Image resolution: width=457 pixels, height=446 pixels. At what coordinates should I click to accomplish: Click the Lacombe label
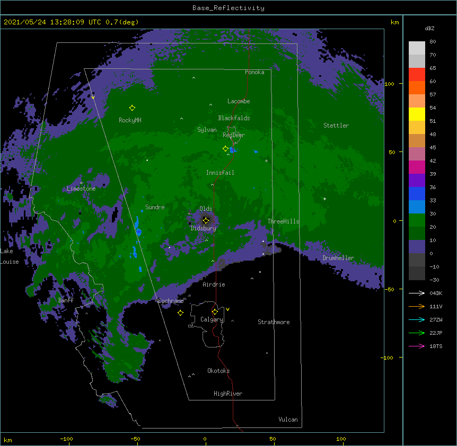tap(239, 101)
